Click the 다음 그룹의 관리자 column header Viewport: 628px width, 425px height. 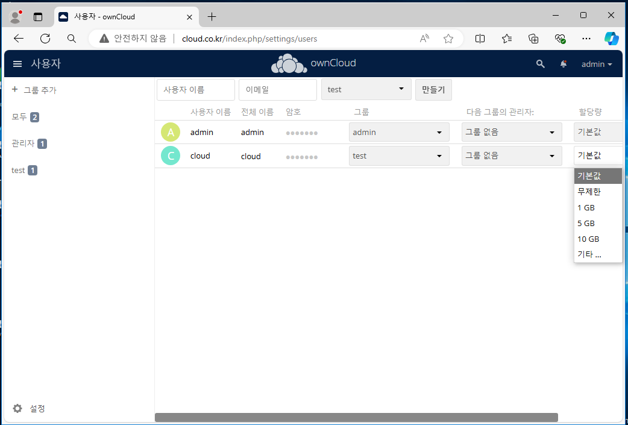coord(500,112)
